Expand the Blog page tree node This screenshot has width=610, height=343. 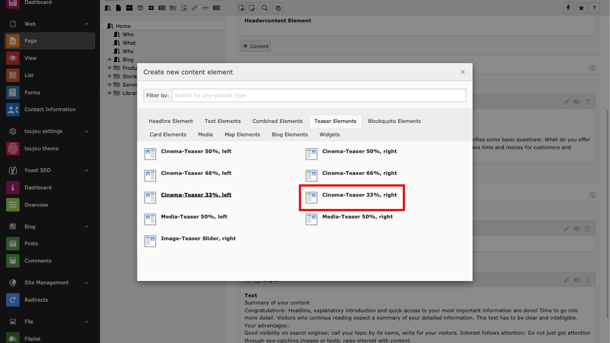110,60
